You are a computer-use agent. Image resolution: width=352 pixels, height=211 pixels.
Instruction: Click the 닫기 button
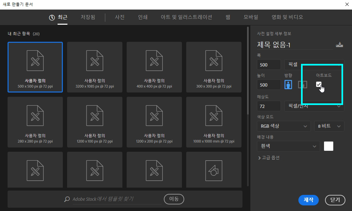pos(335,200)
